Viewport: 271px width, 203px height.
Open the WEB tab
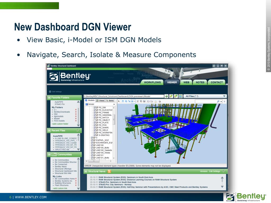(186, 82)
